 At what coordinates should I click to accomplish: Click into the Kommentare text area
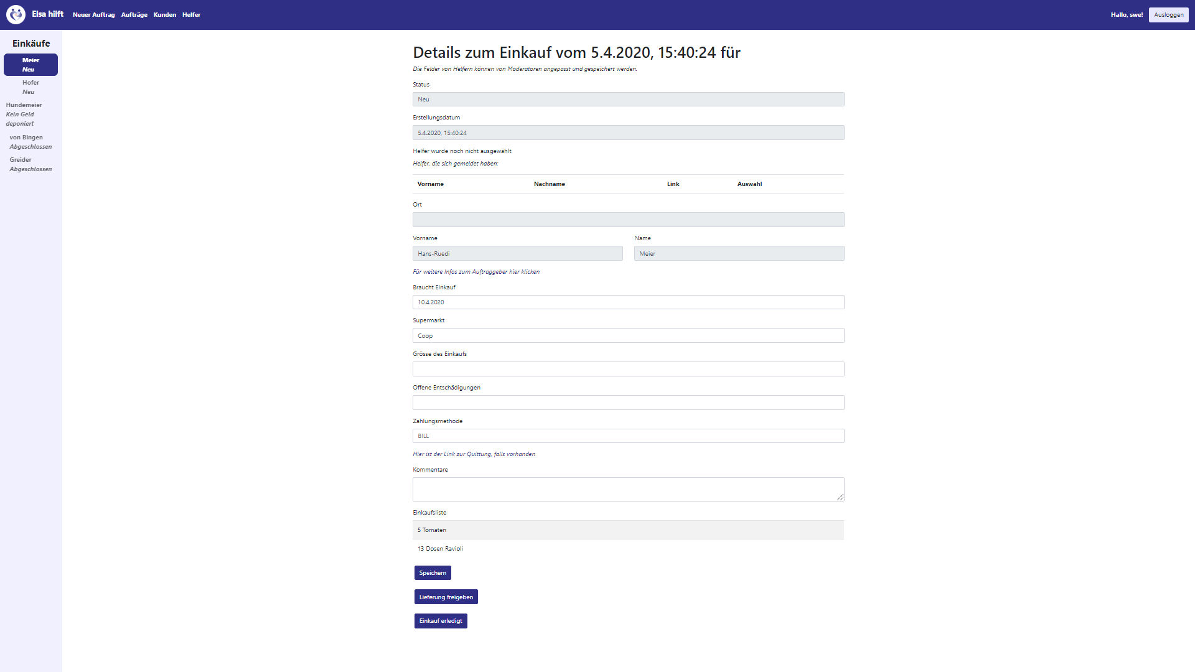tap(628, 489)
